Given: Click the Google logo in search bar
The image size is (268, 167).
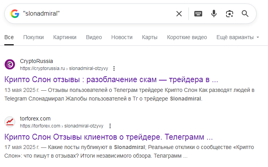Looking at the screenshot, I should pyautogui.click(x=15, y=14).
